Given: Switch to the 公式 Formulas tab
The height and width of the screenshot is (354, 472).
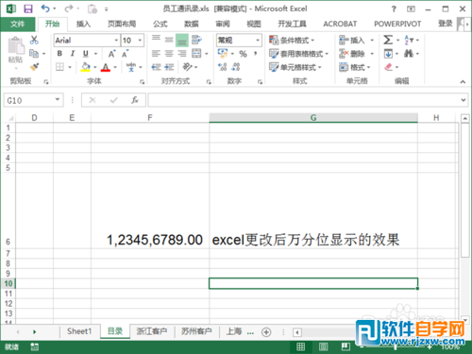Looking at the screenshot, I should 160,24.
